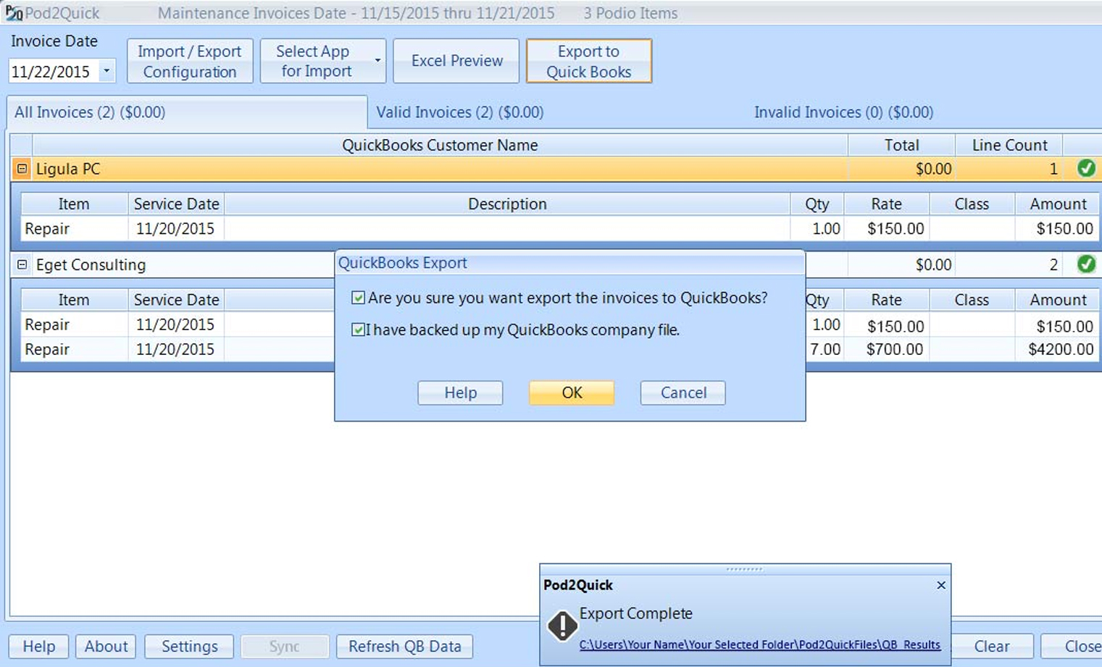1102x667 pixels.
Task: Collapse the Ligula PC invoice row
Action: tap(22, 169)
